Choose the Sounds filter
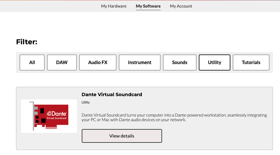Viewport: 280px width, 155px height. click(180, 63)
